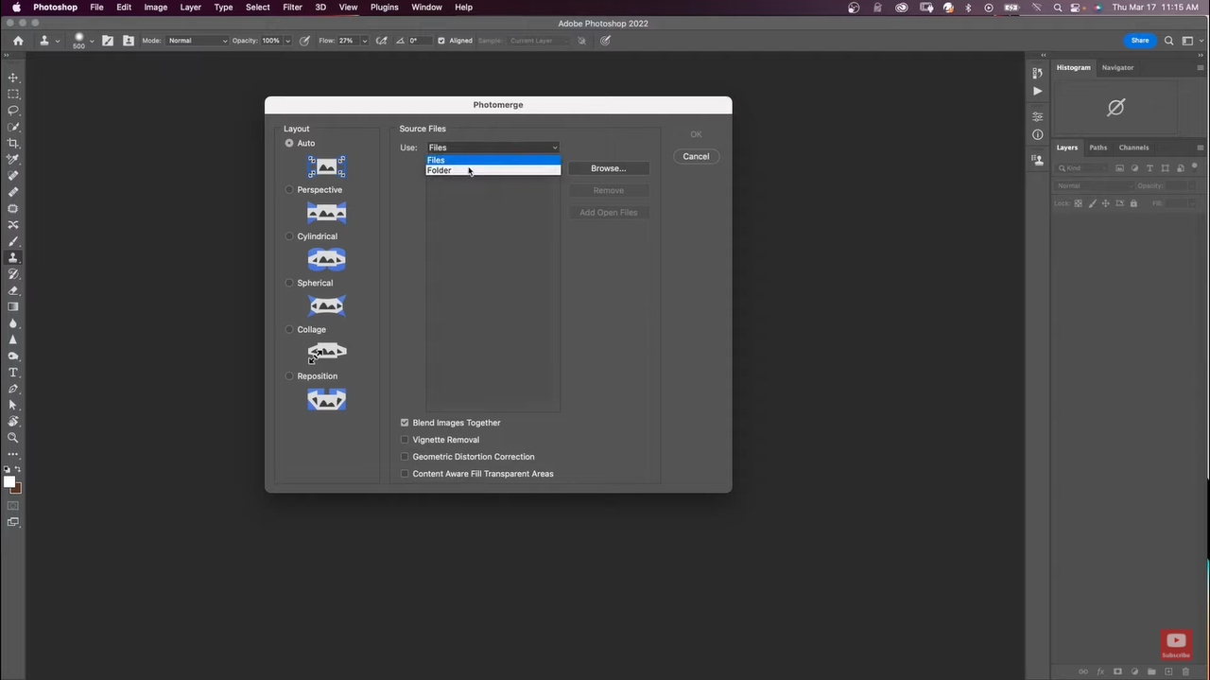The height and width of the screenshot is (680, 1210).
Task: Switch to the Navigator tab
Action: pos(1117,67)
